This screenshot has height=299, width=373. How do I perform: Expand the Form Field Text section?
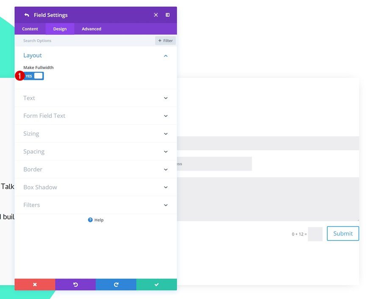click(165, 116)
